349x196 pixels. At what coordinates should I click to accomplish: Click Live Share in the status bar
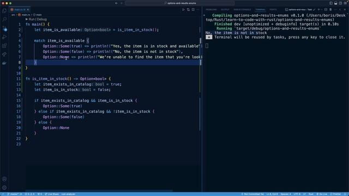coord(52,194)
